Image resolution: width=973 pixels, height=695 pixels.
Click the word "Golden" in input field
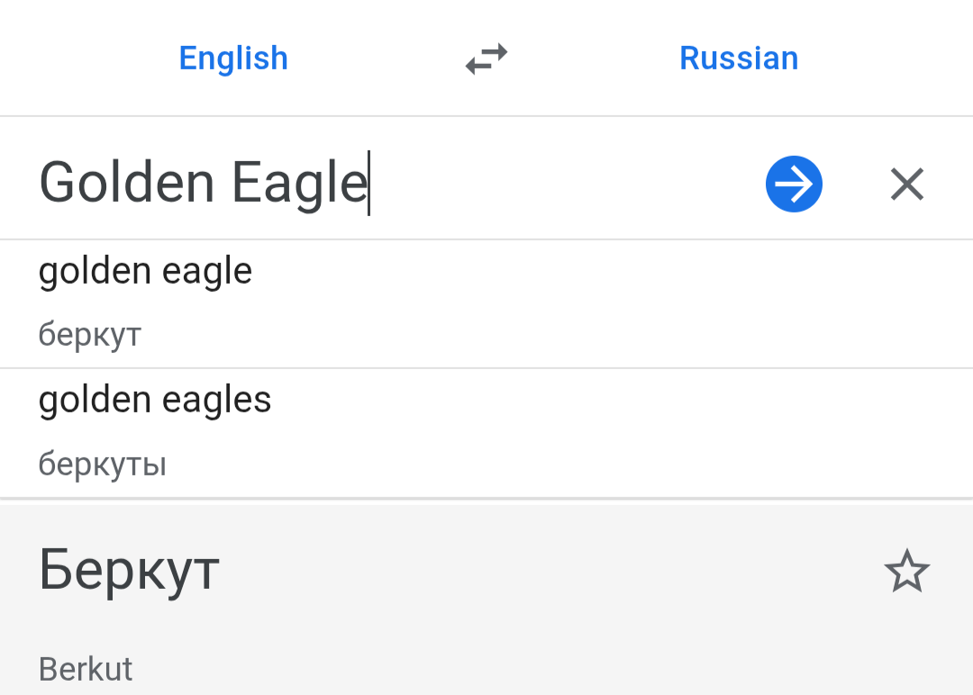coord(127,183)
